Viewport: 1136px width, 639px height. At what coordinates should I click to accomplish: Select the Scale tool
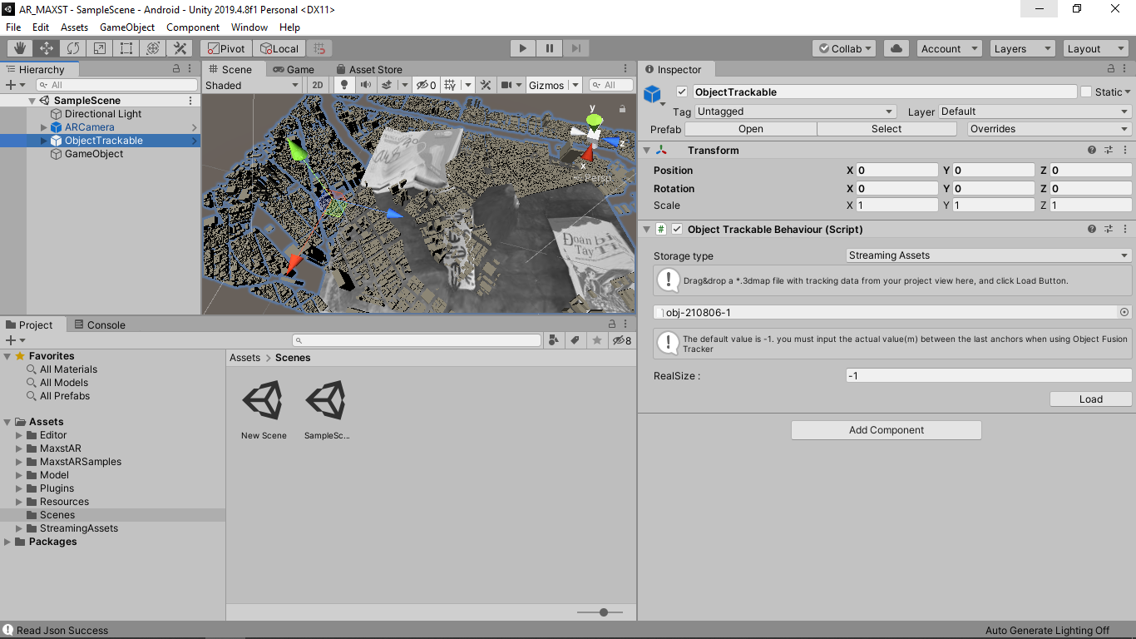[100, 48]
